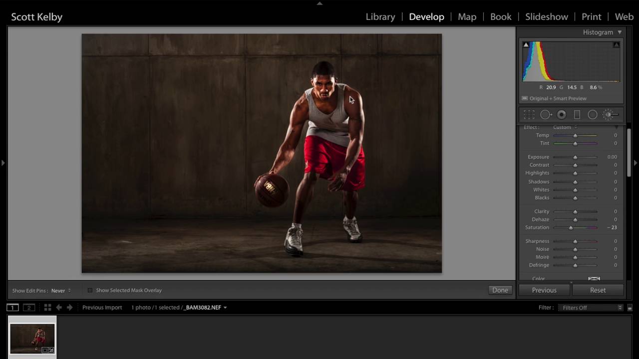Click the Temp slider handle
The height and width of the screenshot is (359, 639).
[575, 135]
